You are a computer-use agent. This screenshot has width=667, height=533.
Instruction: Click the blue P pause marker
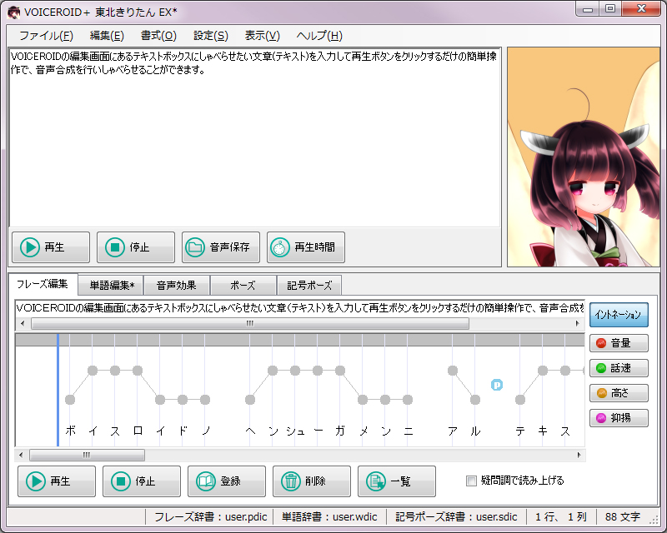(x=497, y=385)
